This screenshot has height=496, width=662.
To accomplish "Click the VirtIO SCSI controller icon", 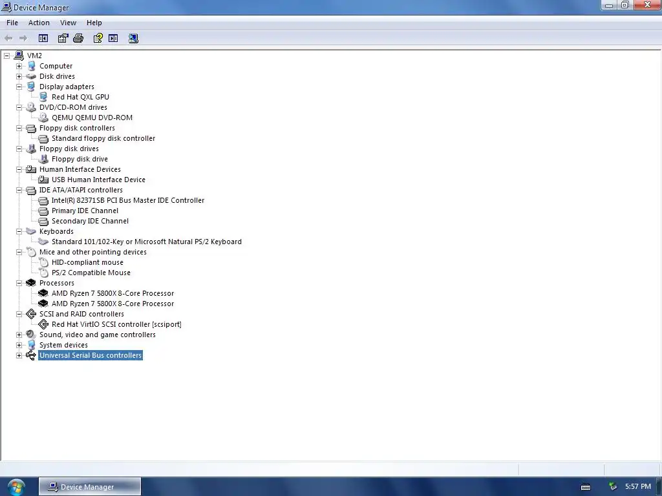I will pyautogui.click(x=43, y=324).
